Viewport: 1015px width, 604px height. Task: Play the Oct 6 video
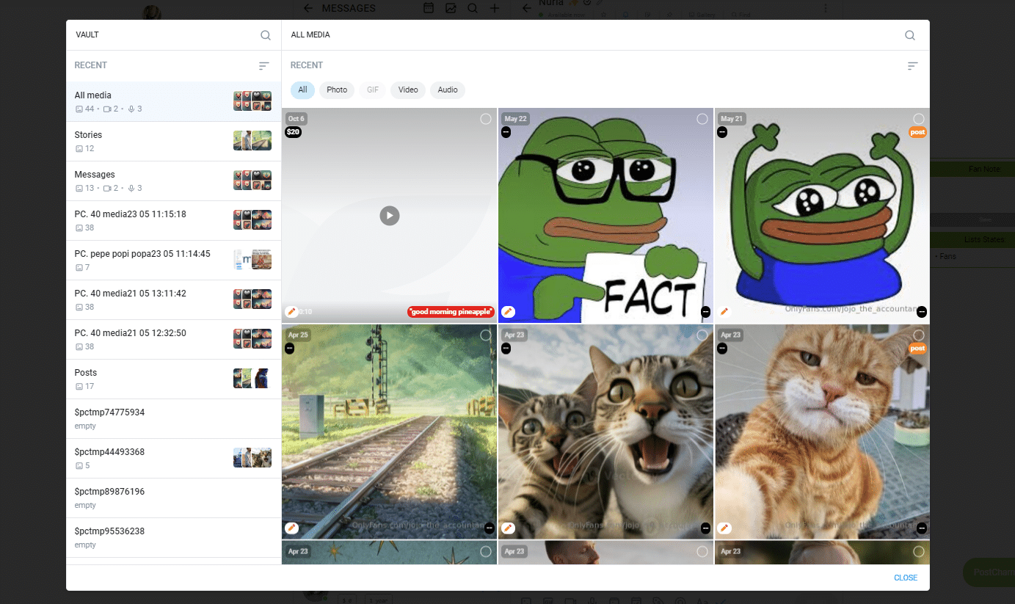(390, 215)
